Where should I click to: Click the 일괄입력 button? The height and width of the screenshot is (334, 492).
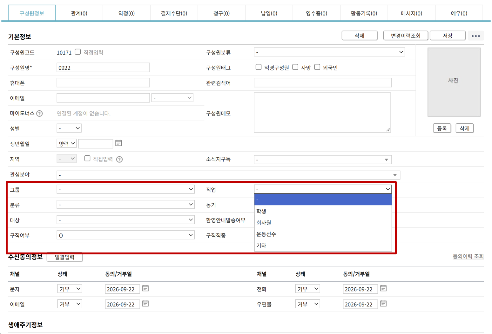click(x=64, y=257)
